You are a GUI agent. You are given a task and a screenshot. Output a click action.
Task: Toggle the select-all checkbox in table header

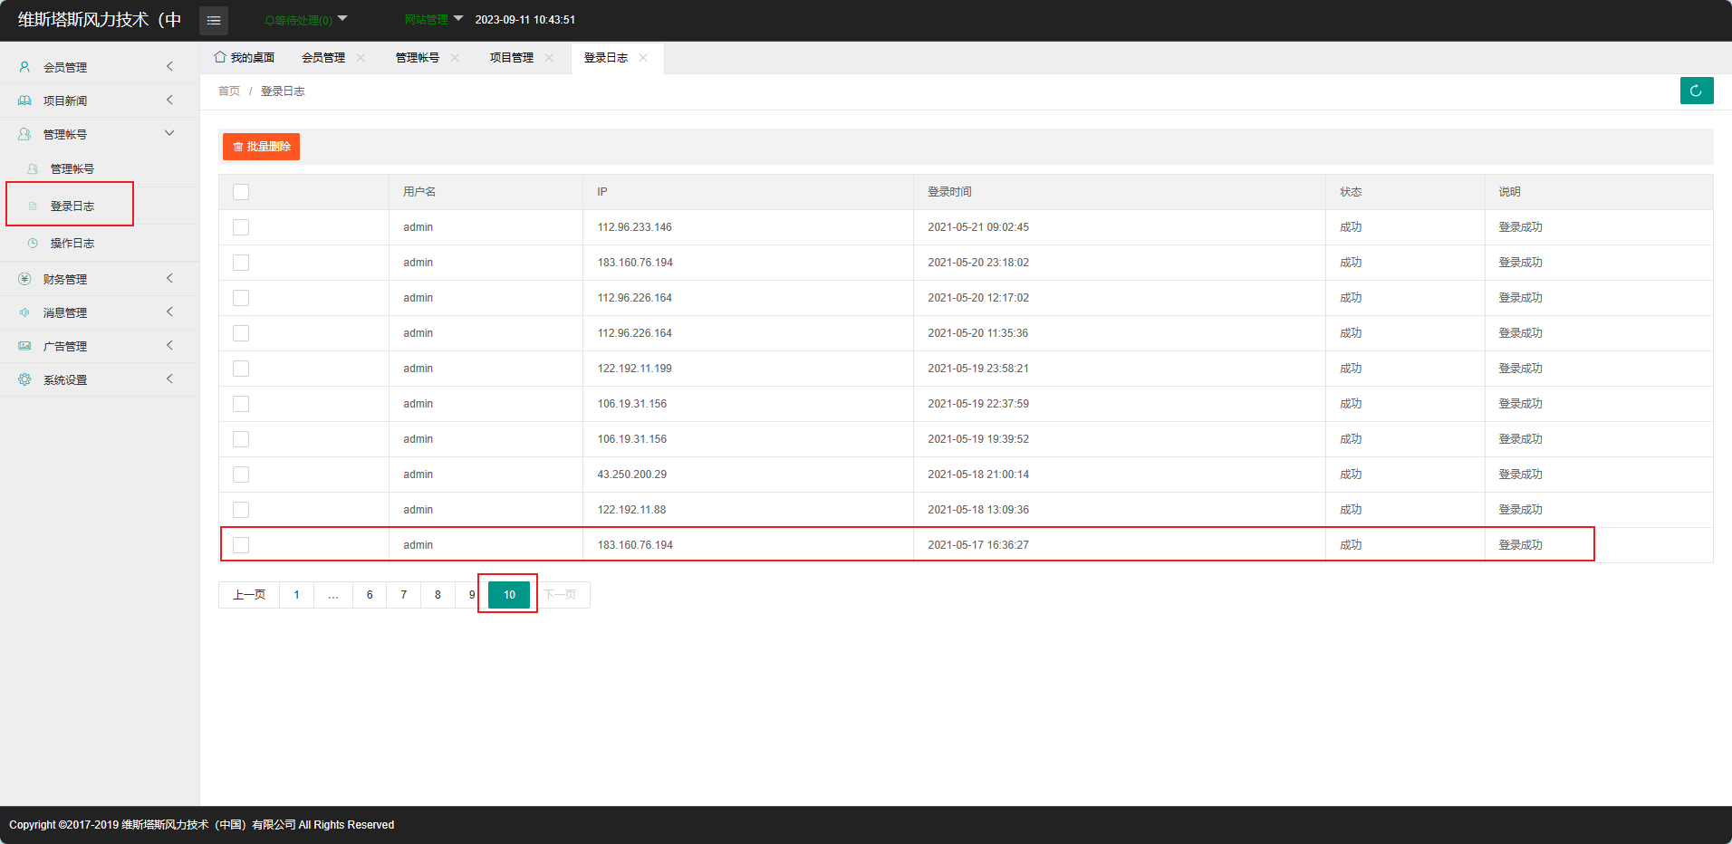pyautogui.click(x=241, y=192)
